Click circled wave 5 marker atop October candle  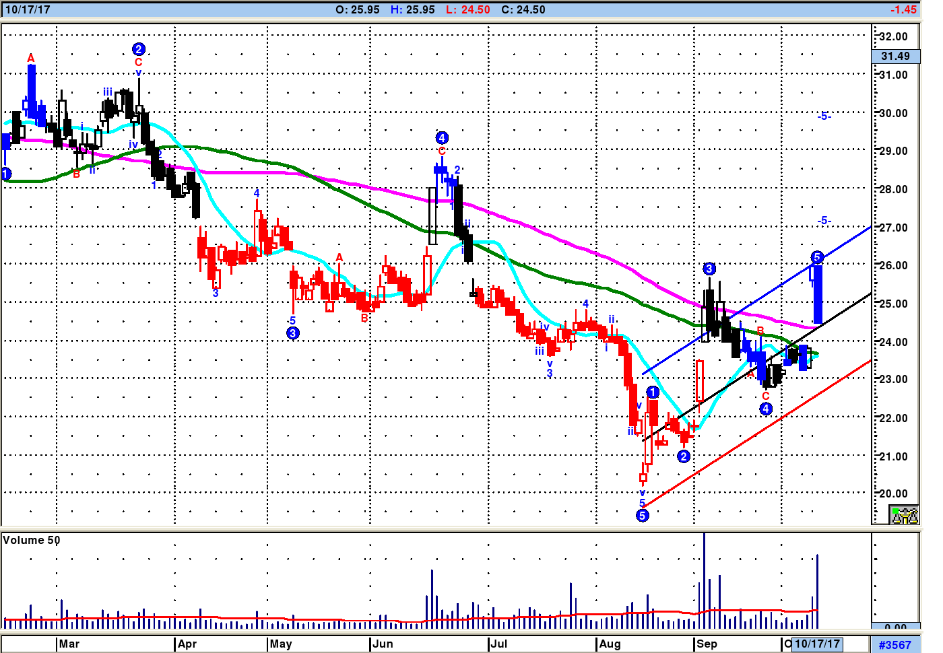click(x=817, y=257)
